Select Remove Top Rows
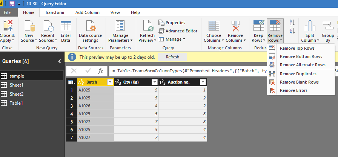 (301, 49)
